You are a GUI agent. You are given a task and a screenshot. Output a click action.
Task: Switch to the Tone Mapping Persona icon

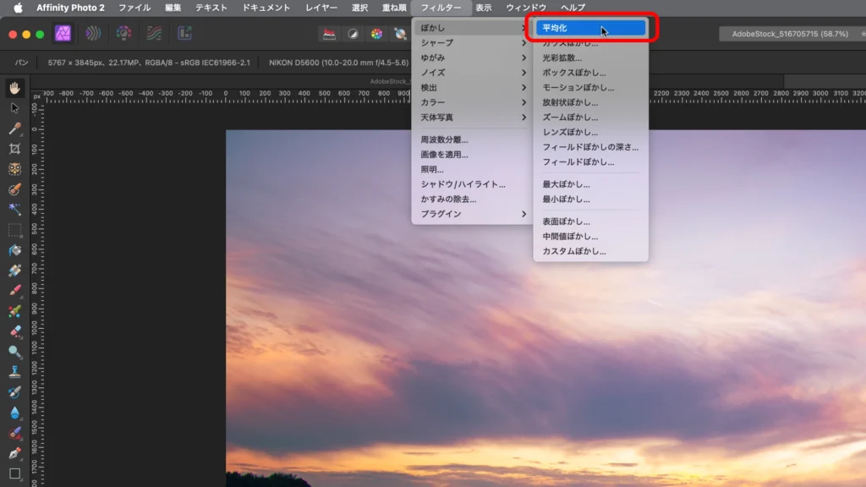coord(153,34)
